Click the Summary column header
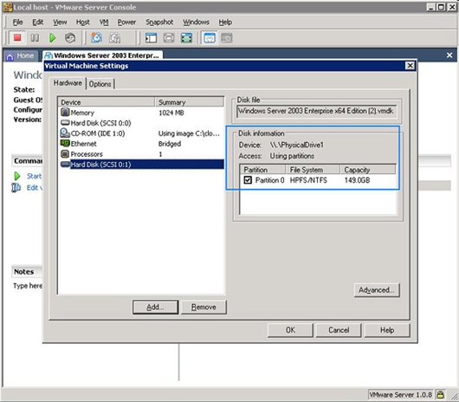Image resolution: width=459 pixels, height=402 pixels. pyautogui.click(x=190, y=102)
